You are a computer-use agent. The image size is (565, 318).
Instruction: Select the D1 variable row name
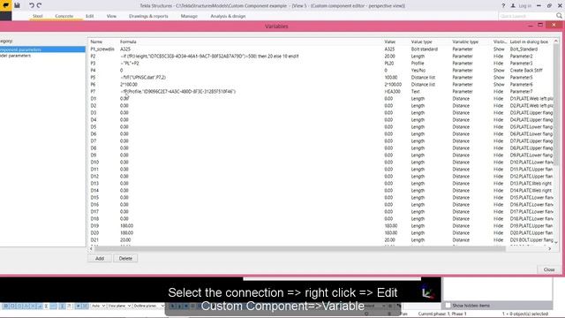(94, 98)
